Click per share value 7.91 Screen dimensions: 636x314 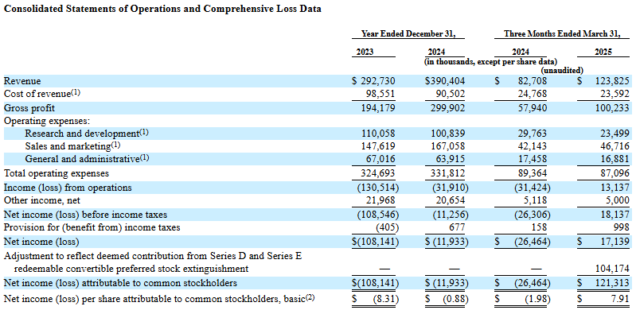621,300
